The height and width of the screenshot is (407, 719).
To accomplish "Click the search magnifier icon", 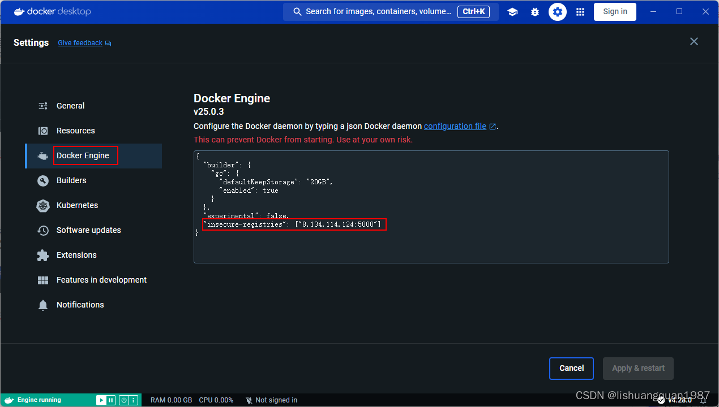I will click(x=297, y=12).
